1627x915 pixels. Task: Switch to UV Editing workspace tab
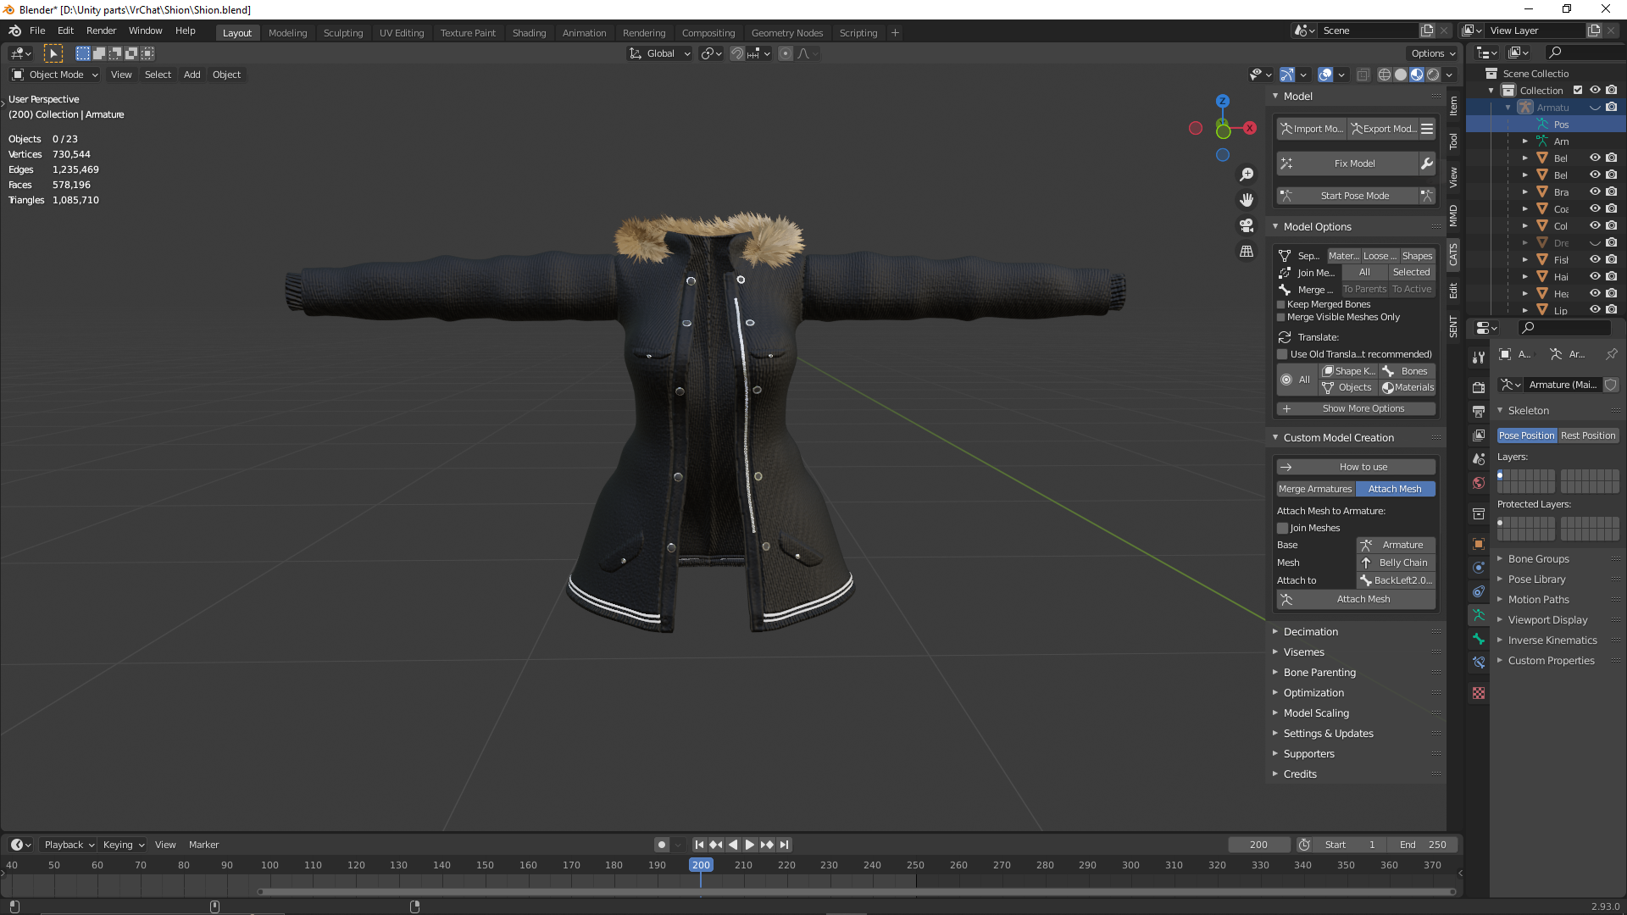pos(402,33)
